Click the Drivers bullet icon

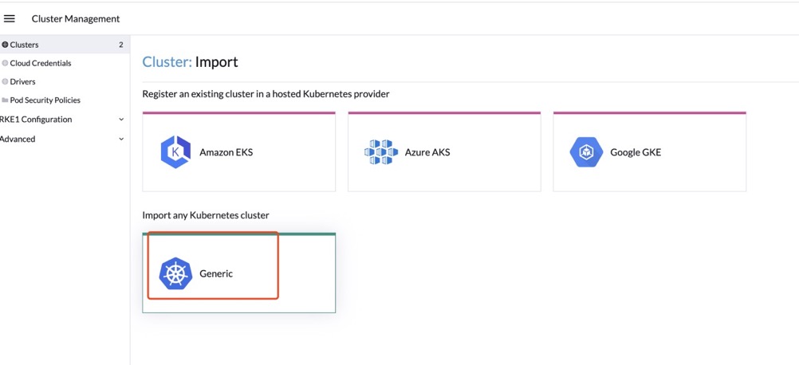(5, 81)
